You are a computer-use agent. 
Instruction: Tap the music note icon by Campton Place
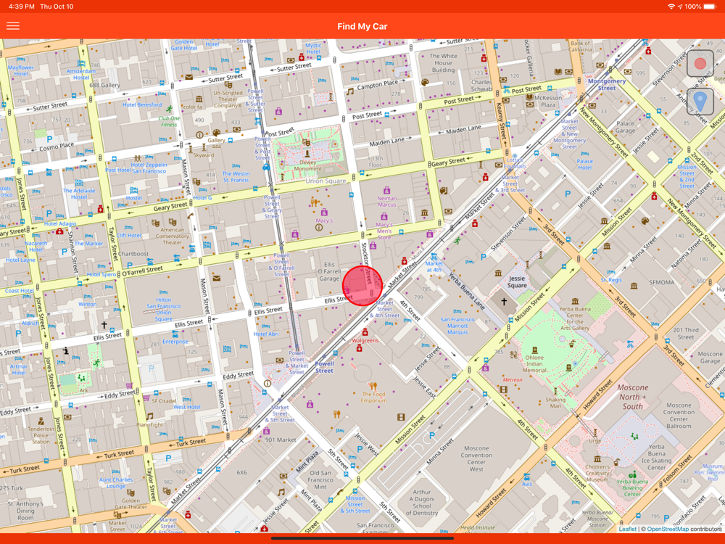pyautogui.click(x=350, y=91)
